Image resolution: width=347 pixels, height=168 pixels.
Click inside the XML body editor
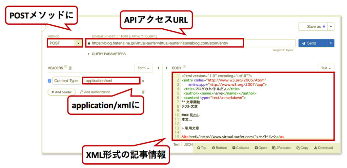pos(253,106)
